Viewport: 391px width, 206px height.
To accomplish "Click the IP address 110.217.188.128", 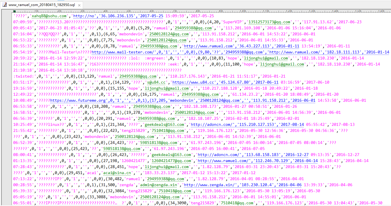I will [x=219, y=88].
